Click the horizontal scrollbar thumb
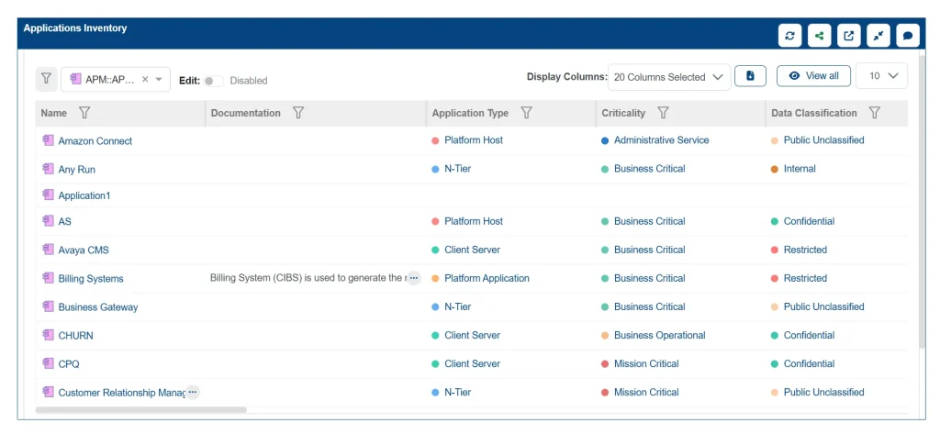This screenshot has width=940, height=434. [140, 410]
